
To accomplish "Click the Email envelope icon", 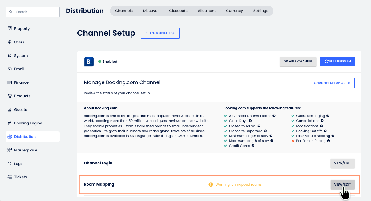I will click(10, 69).
